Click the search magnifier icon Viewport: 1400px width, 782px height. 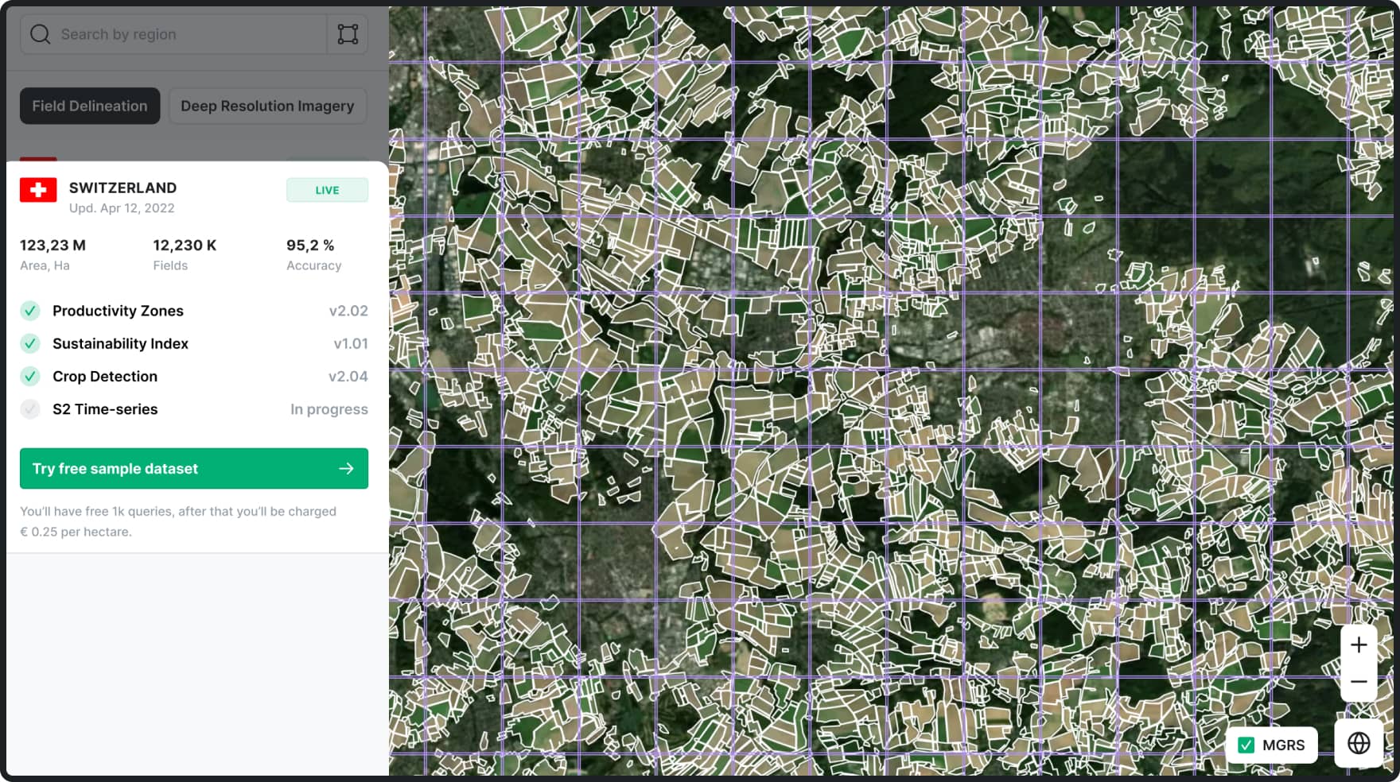coord(40,34)
